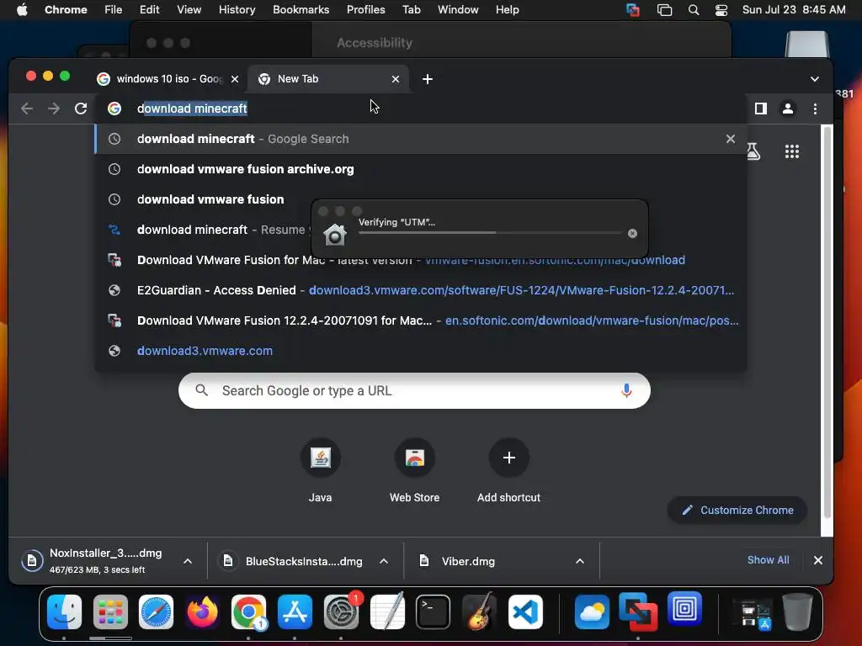Open the History menu

click(237, 10)
